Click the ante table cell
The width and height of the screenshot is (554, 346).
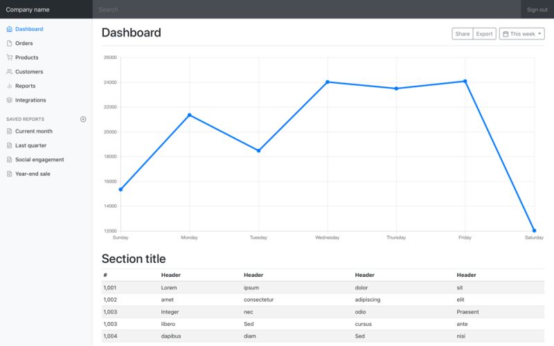(x=462, y=324)
